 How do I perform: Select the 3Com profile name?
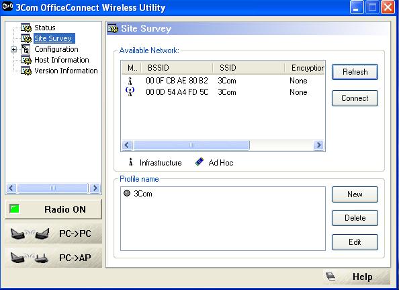(x=143, y=194)
